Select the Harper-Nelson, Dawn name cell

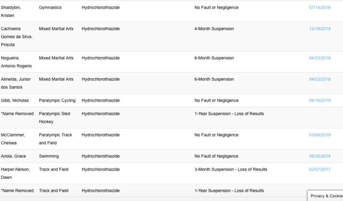[x=17, y=174]
